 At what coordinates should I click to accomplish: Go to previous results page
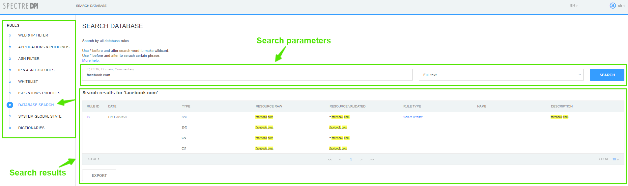(x=340, y=159)
